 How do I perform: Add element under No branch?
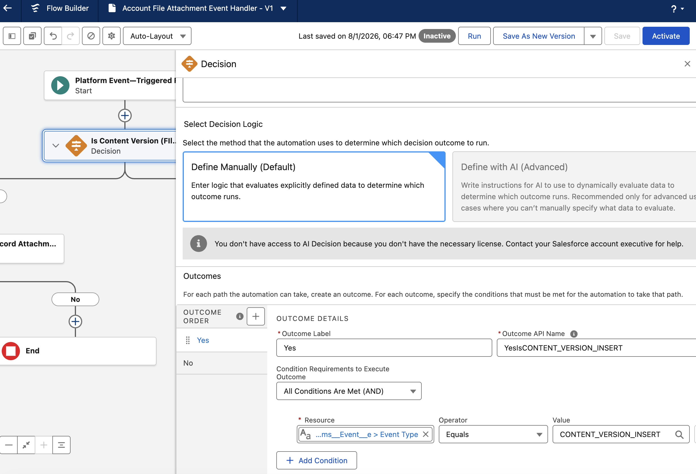75,322
